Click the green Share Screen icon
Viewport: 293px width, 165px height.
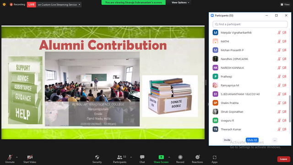tap(161, 157)
